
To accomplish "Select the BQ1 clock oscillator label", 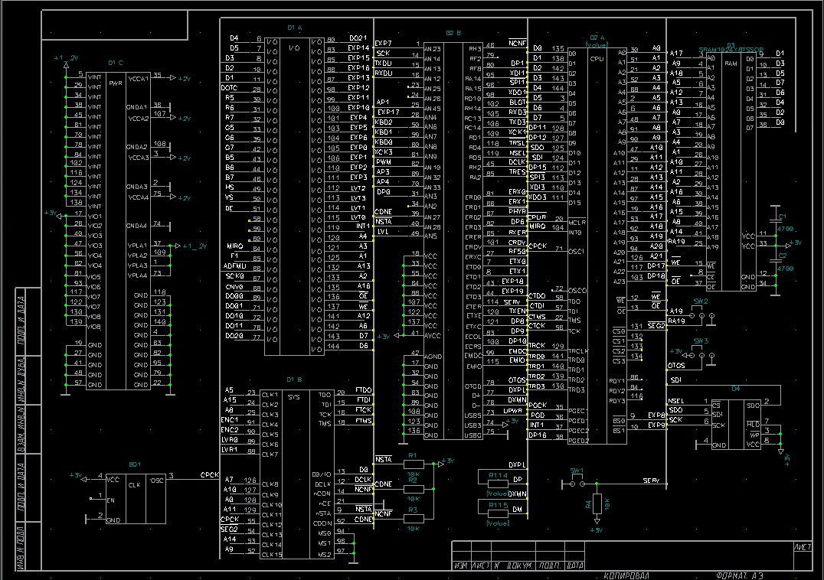I will [x=135, y=464].
